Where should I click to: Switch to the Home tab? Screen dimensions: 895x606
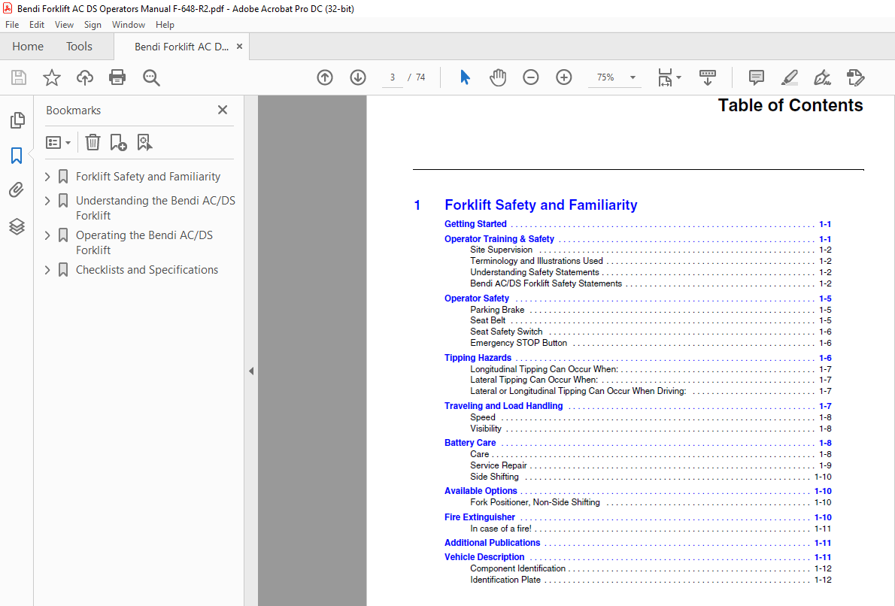pos(27,46)
